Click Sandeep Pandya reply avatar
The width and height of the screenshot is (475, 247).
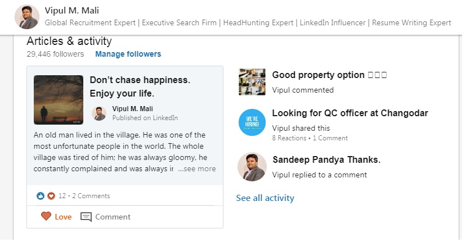pyautogui.click(x=252, y=166)
